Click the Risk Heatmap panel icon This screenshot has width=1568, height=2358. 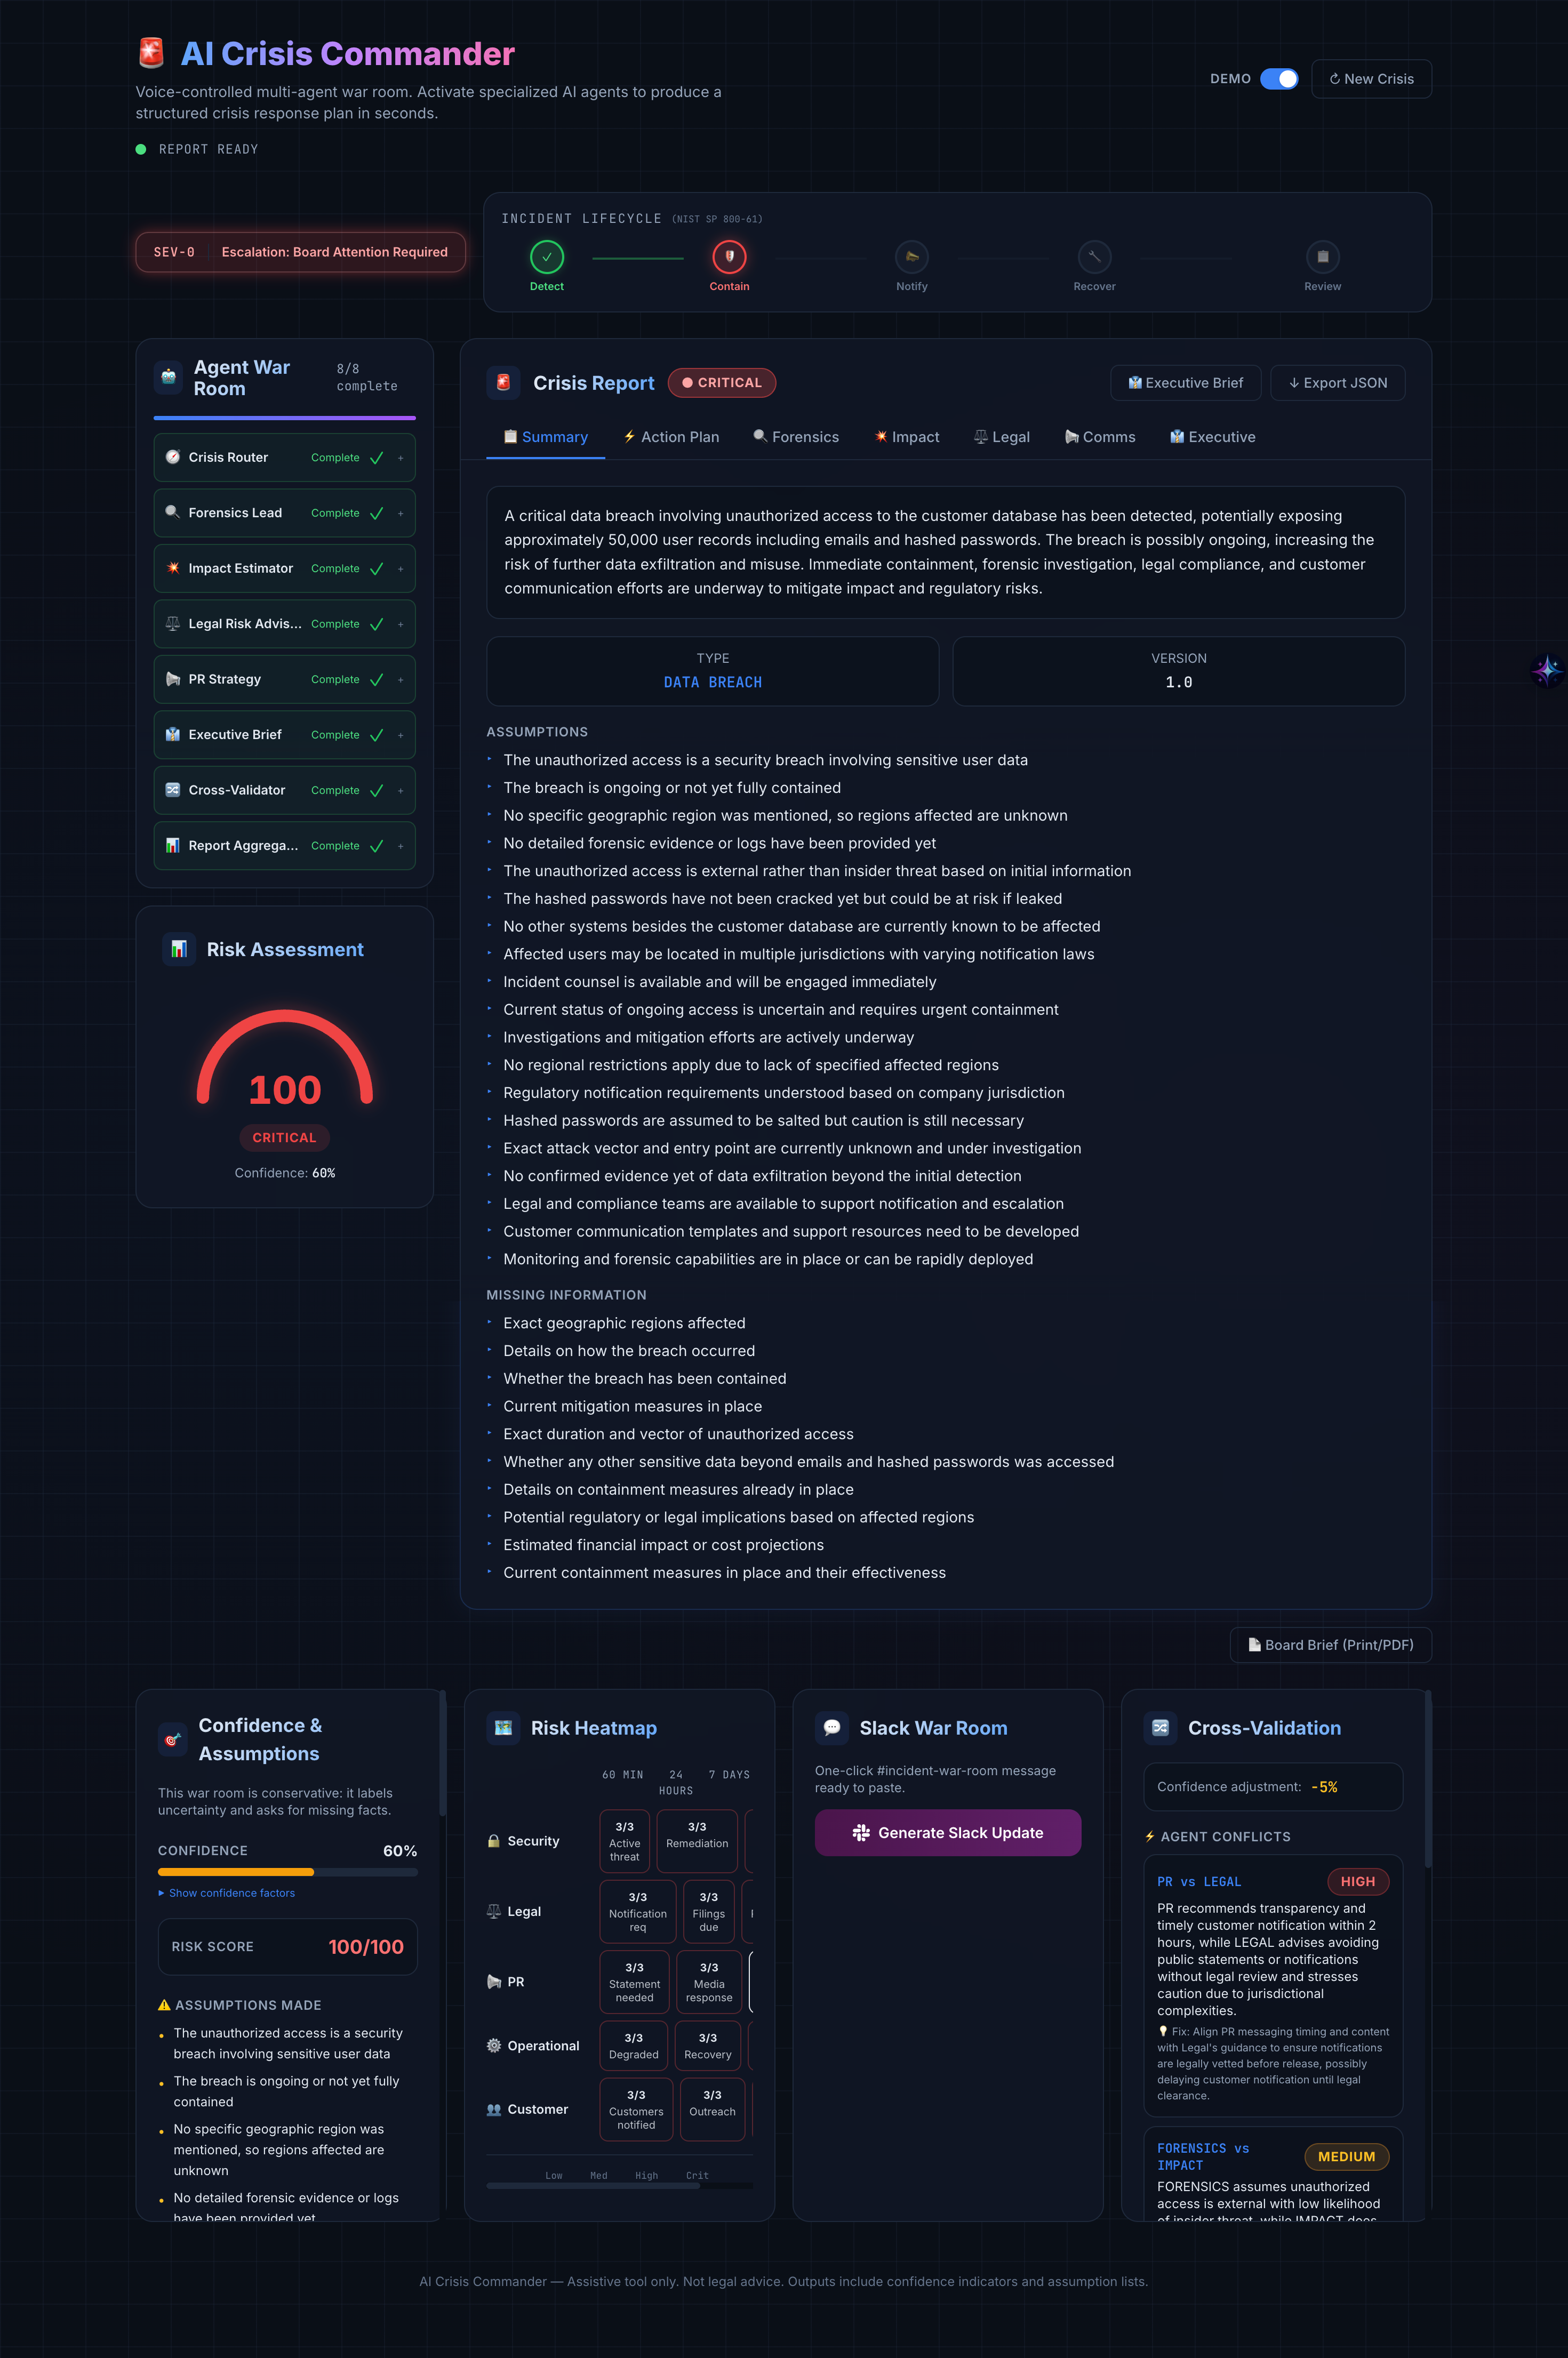503,1727
